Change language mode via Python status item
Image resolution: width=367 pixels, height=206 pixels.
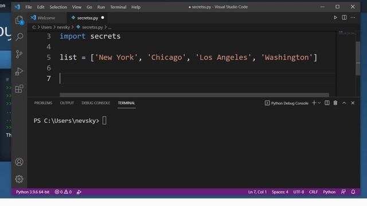(329, 192)
